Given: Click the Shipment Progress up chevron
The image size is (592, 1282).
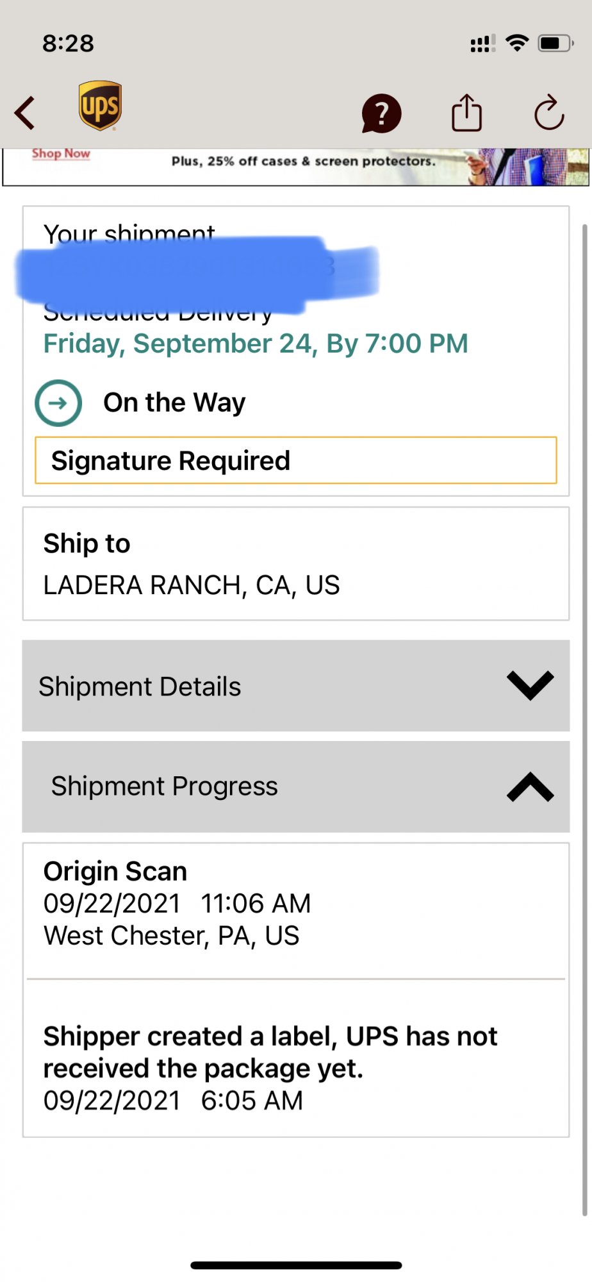Looking at the screenshot, I should click(530, 787).
